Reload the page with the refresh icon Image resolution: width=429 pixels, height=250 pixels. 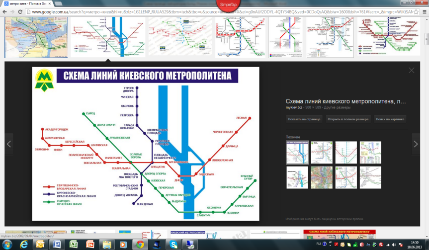[x=20, y=12]
